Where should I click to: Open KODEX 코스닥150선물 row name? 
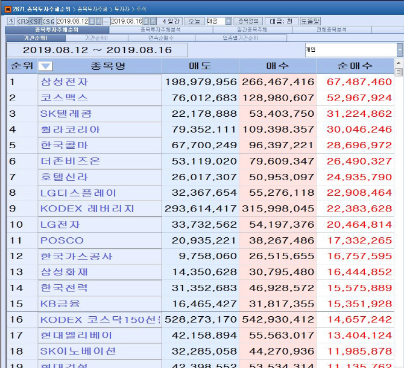tap(100, 320)
